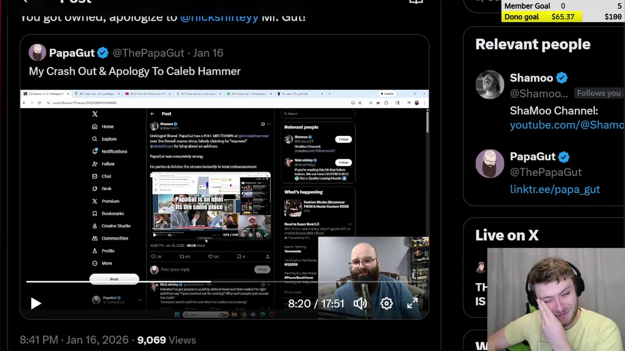Mute the quoted video's speaker icon
The width and height of the screenshot is (625, 351).
(360, 303)
